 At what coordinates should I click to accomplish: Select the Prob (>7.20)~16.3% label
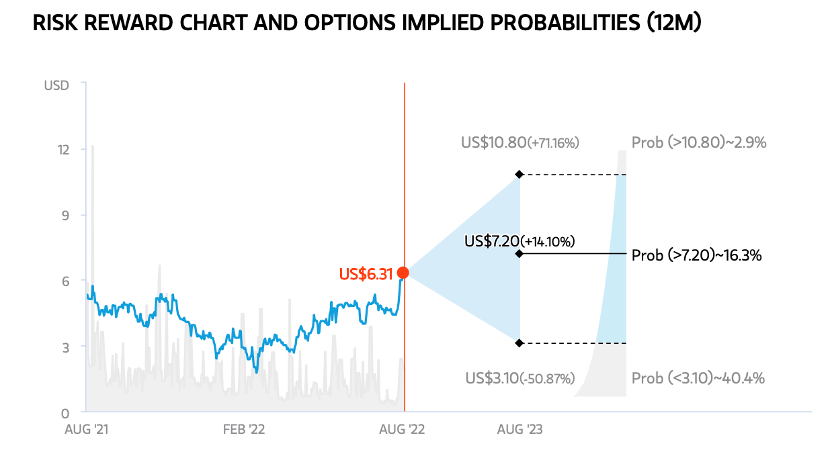[696, 255]
